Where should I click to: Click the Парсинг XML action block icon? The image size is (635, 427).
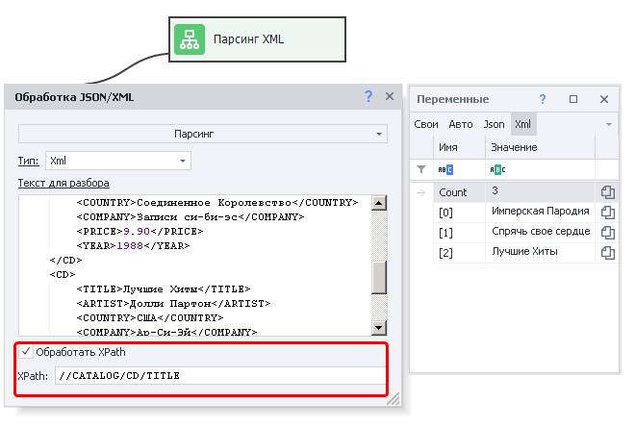point(189,39)
